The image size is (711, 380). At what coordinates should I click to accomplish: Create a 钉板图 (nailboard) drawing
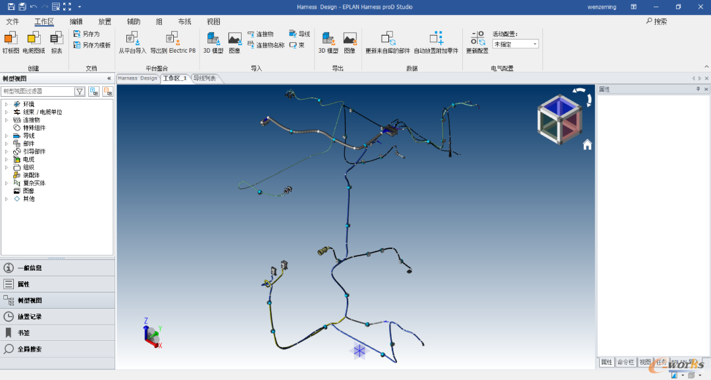click(11, 43)
